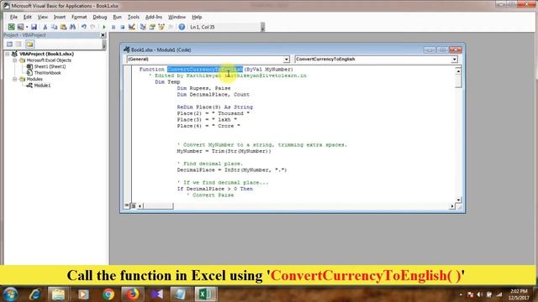Click the Break pause icon

pyautogui.click(x=113, y=27)
